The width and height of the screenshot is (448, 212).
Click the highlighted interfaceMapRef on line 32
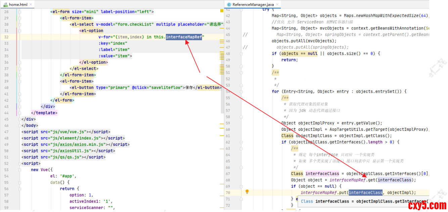click(x=184, y=37)
